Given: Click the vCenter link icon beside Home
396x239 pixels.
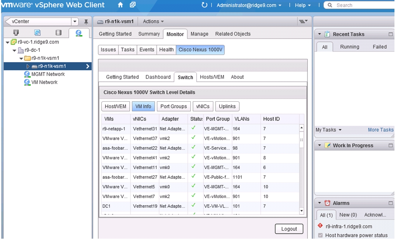Looking at the screenshot, I should click(133, 5).
